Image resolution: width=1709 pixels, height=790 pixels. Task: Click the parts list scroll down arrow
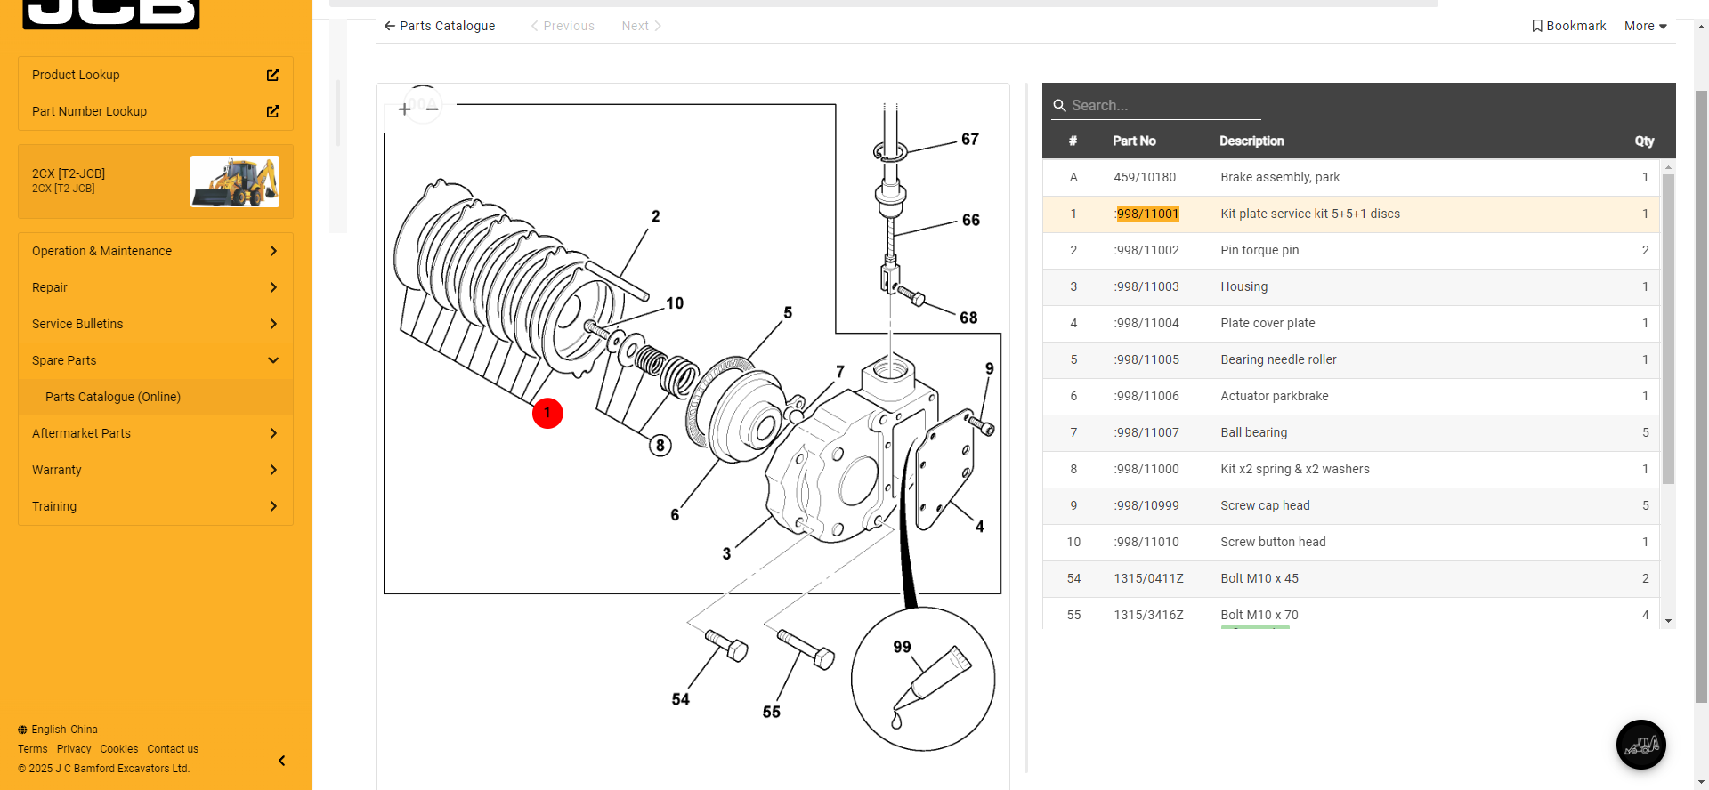click(1668, 621)
